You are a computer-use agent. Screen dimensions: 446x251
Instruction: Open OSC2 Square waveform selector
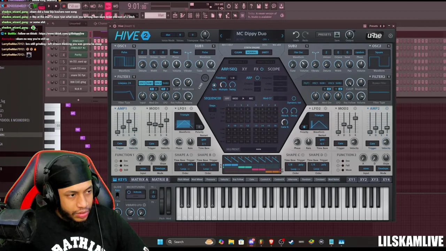click(379, 52)
